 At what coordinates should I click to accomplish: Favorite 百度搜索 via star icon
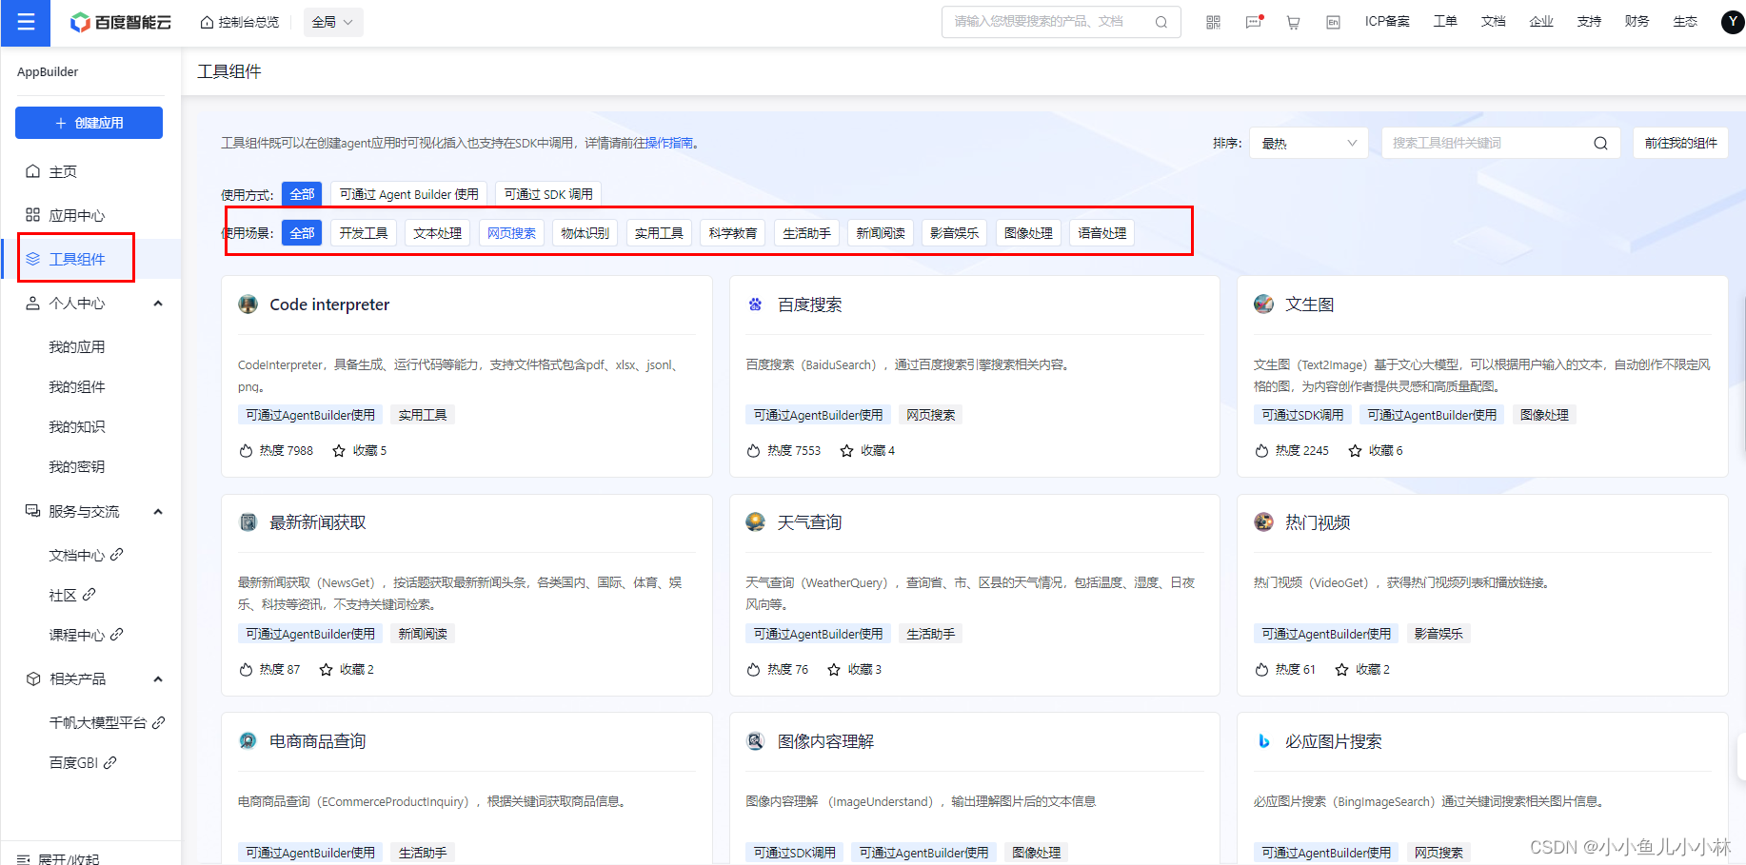846,451
